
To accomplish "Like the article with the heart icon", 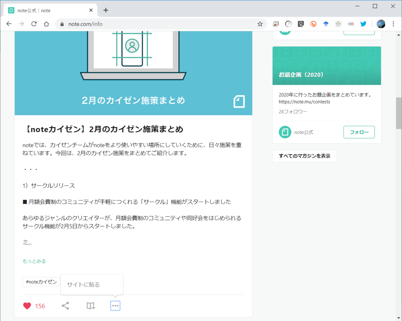I will point(27,306).
